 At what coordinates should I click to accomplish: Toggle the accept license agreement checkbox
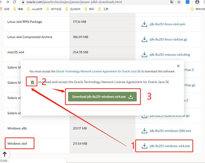click(x=32, y=82)
